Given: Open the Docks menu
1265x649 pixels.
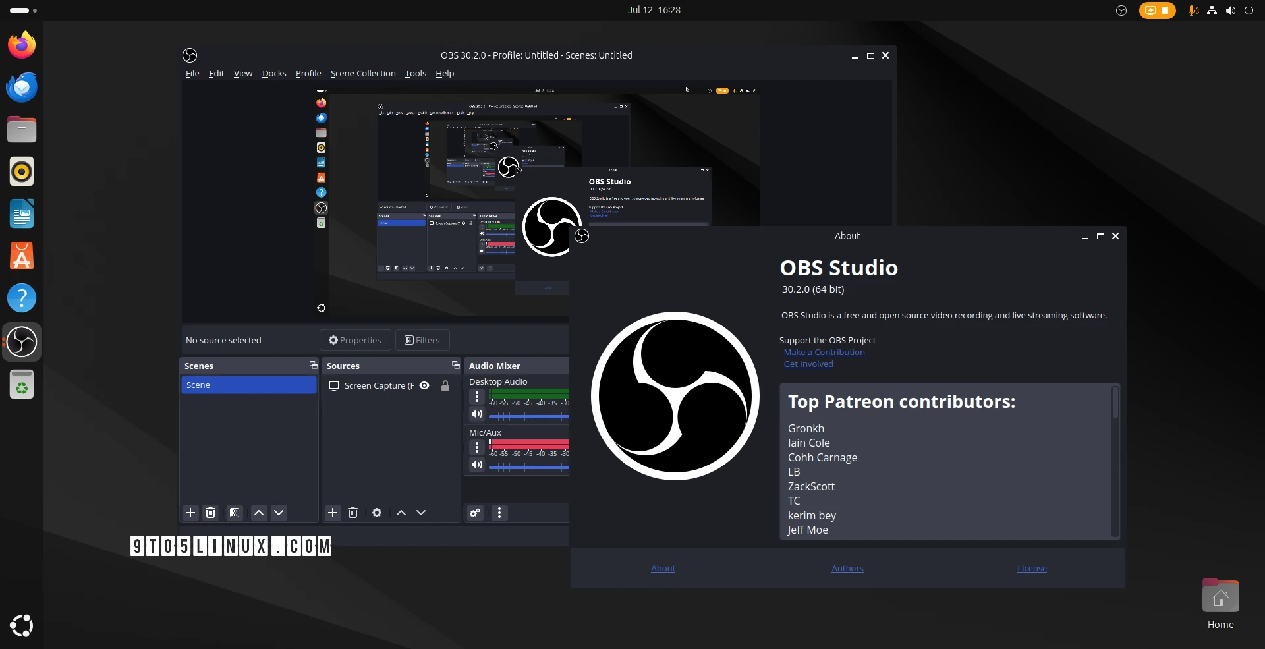Looking at the screenshot, I should click(x=274, y=73).
